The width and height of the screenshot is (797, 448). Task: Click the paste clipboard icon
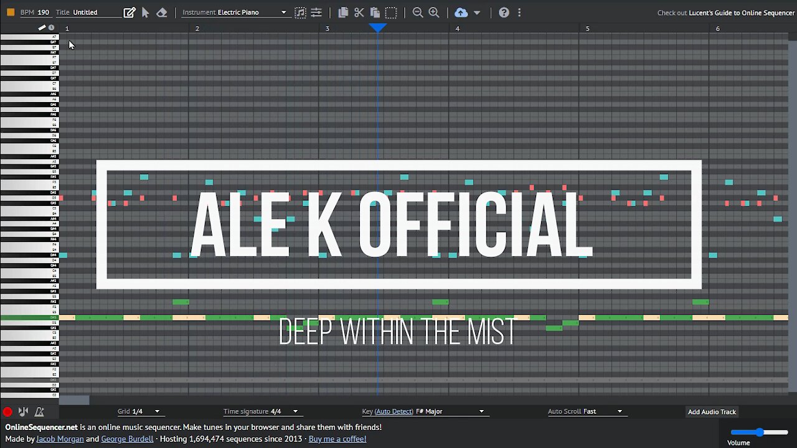coord(375,12)
